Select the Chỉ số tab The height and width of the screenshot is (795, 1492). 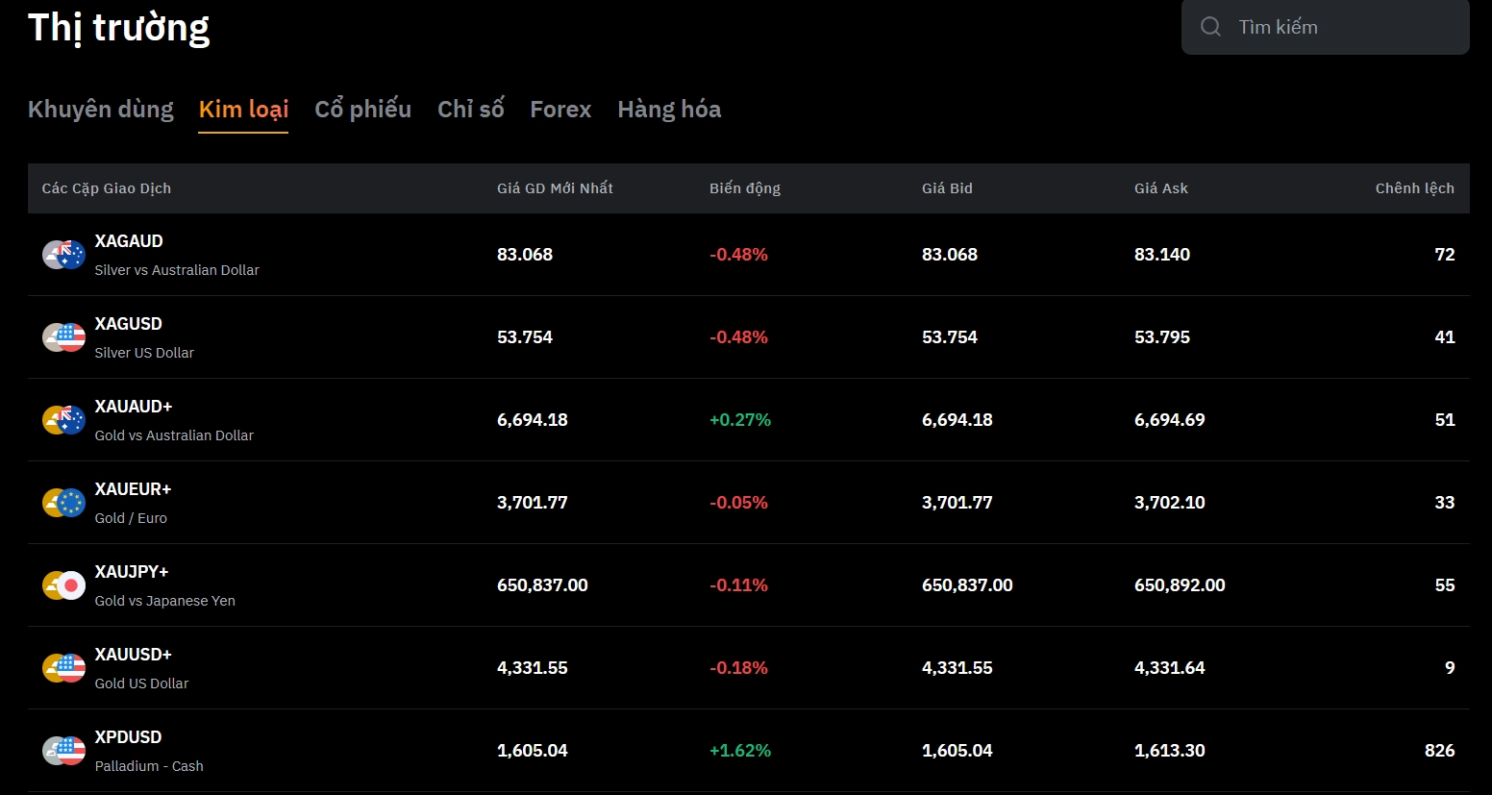[470, 110]
